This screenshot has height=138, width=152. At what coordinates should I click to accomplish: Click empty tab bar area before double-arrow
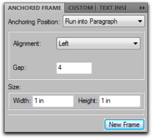[x=133, y=8]
